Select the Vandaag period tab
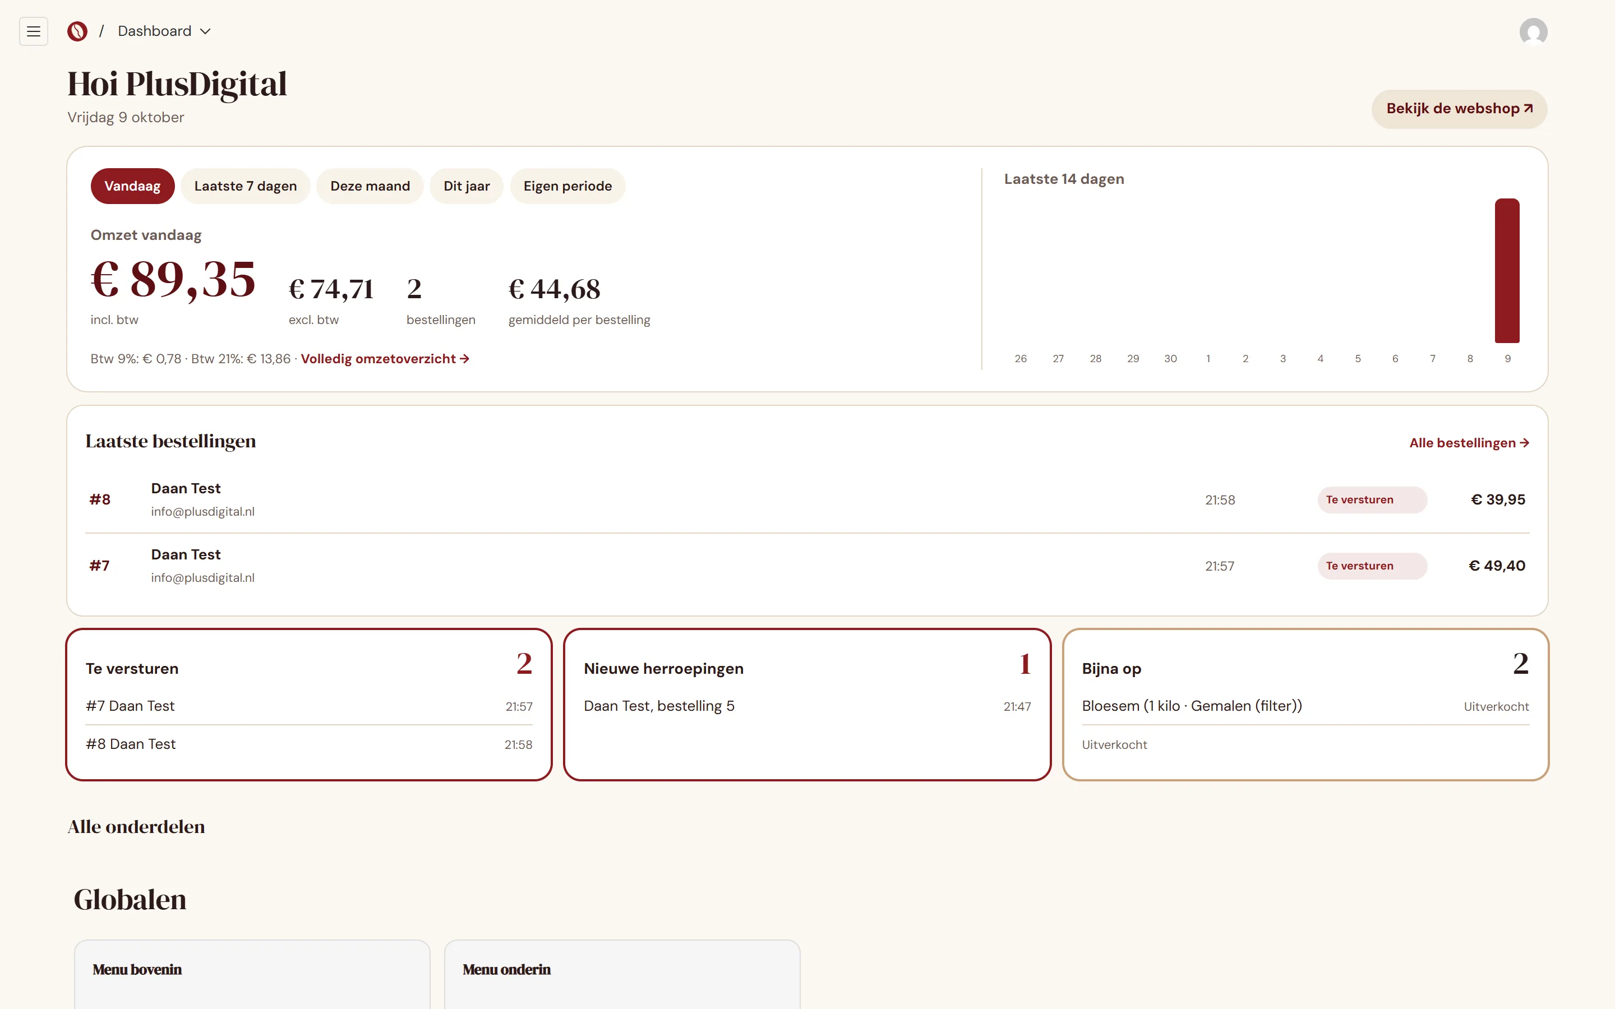The image size is (1615, 1009). 132,186
